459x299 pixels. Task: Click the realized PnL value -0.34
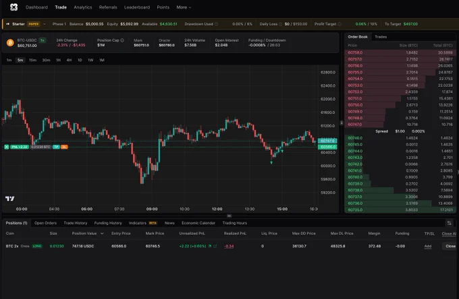pos(229,246)
